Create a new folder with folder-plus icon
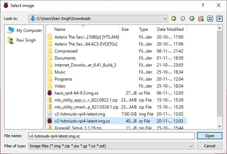 point(201,19)
